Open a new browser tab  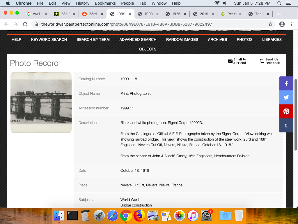tap(279, 14)
